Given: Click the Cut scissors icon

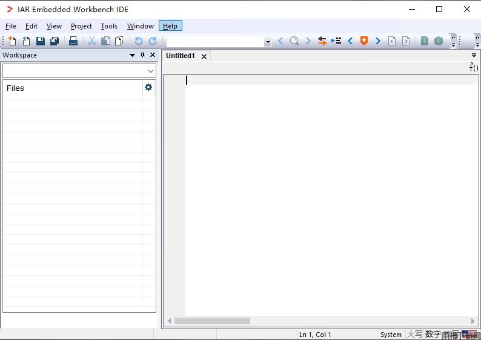Looking at the screenshot, I should (x=91, y=41).
